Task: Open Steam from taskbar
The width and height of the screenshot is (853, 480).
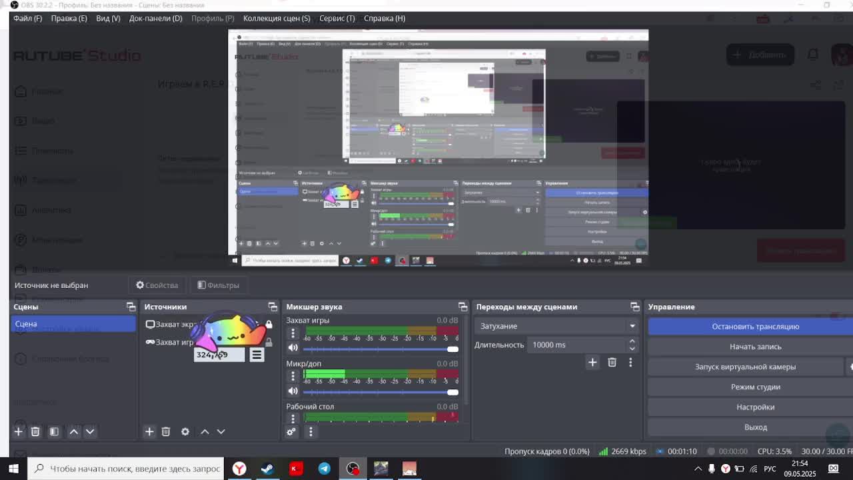Action: (267, 469)
